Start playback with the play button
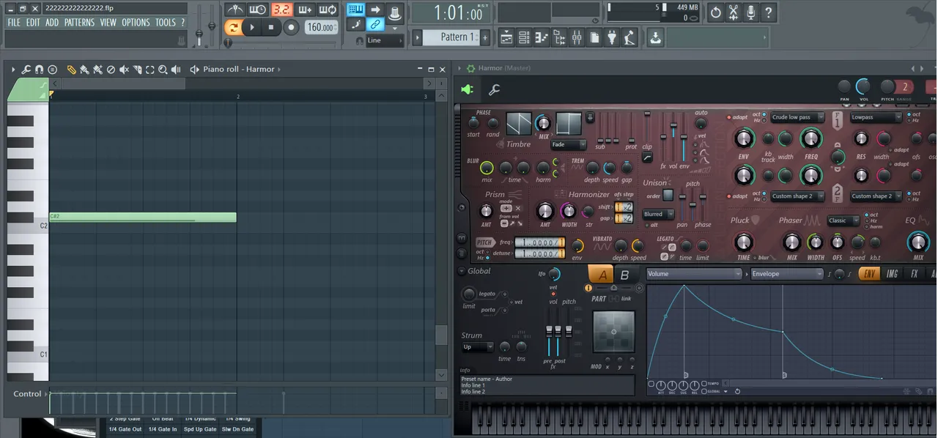 click(x=251, y=27)
